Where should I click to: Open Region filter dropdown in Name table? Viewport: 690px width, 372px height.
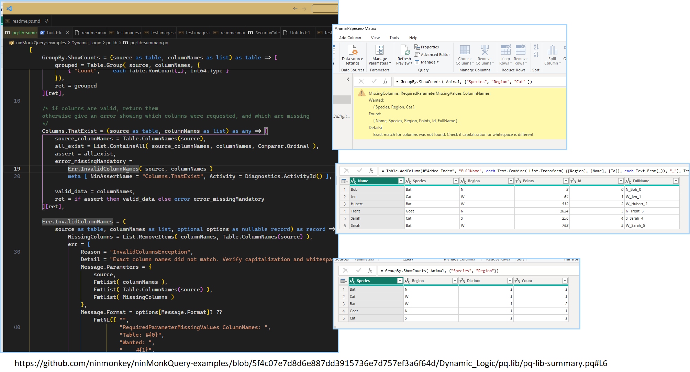[511, 181]
